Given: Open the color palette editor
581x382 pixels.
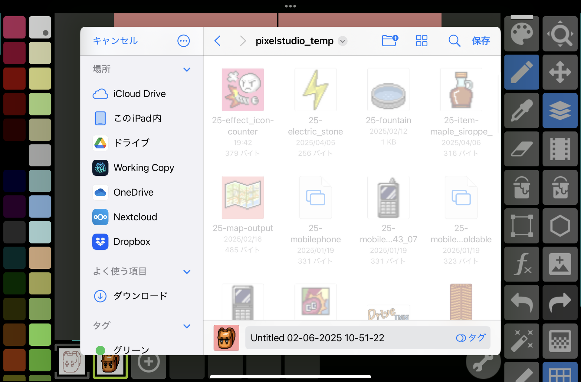Looking at the screenshot, I should click(x=521, y=33).
